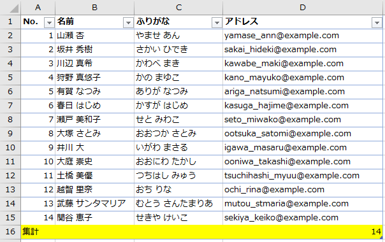Select cell with name 大塚 さとみ
385x242 pixels.
point(95,134)
